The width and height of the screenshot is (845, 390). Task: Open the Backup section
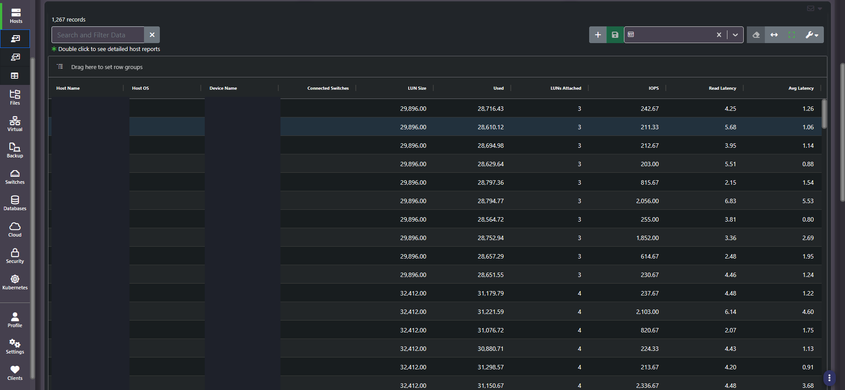(x=15, y=150)
